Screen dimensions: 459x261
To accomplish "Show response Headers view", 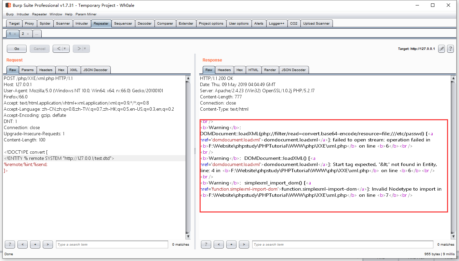I will tap(224, 70).
